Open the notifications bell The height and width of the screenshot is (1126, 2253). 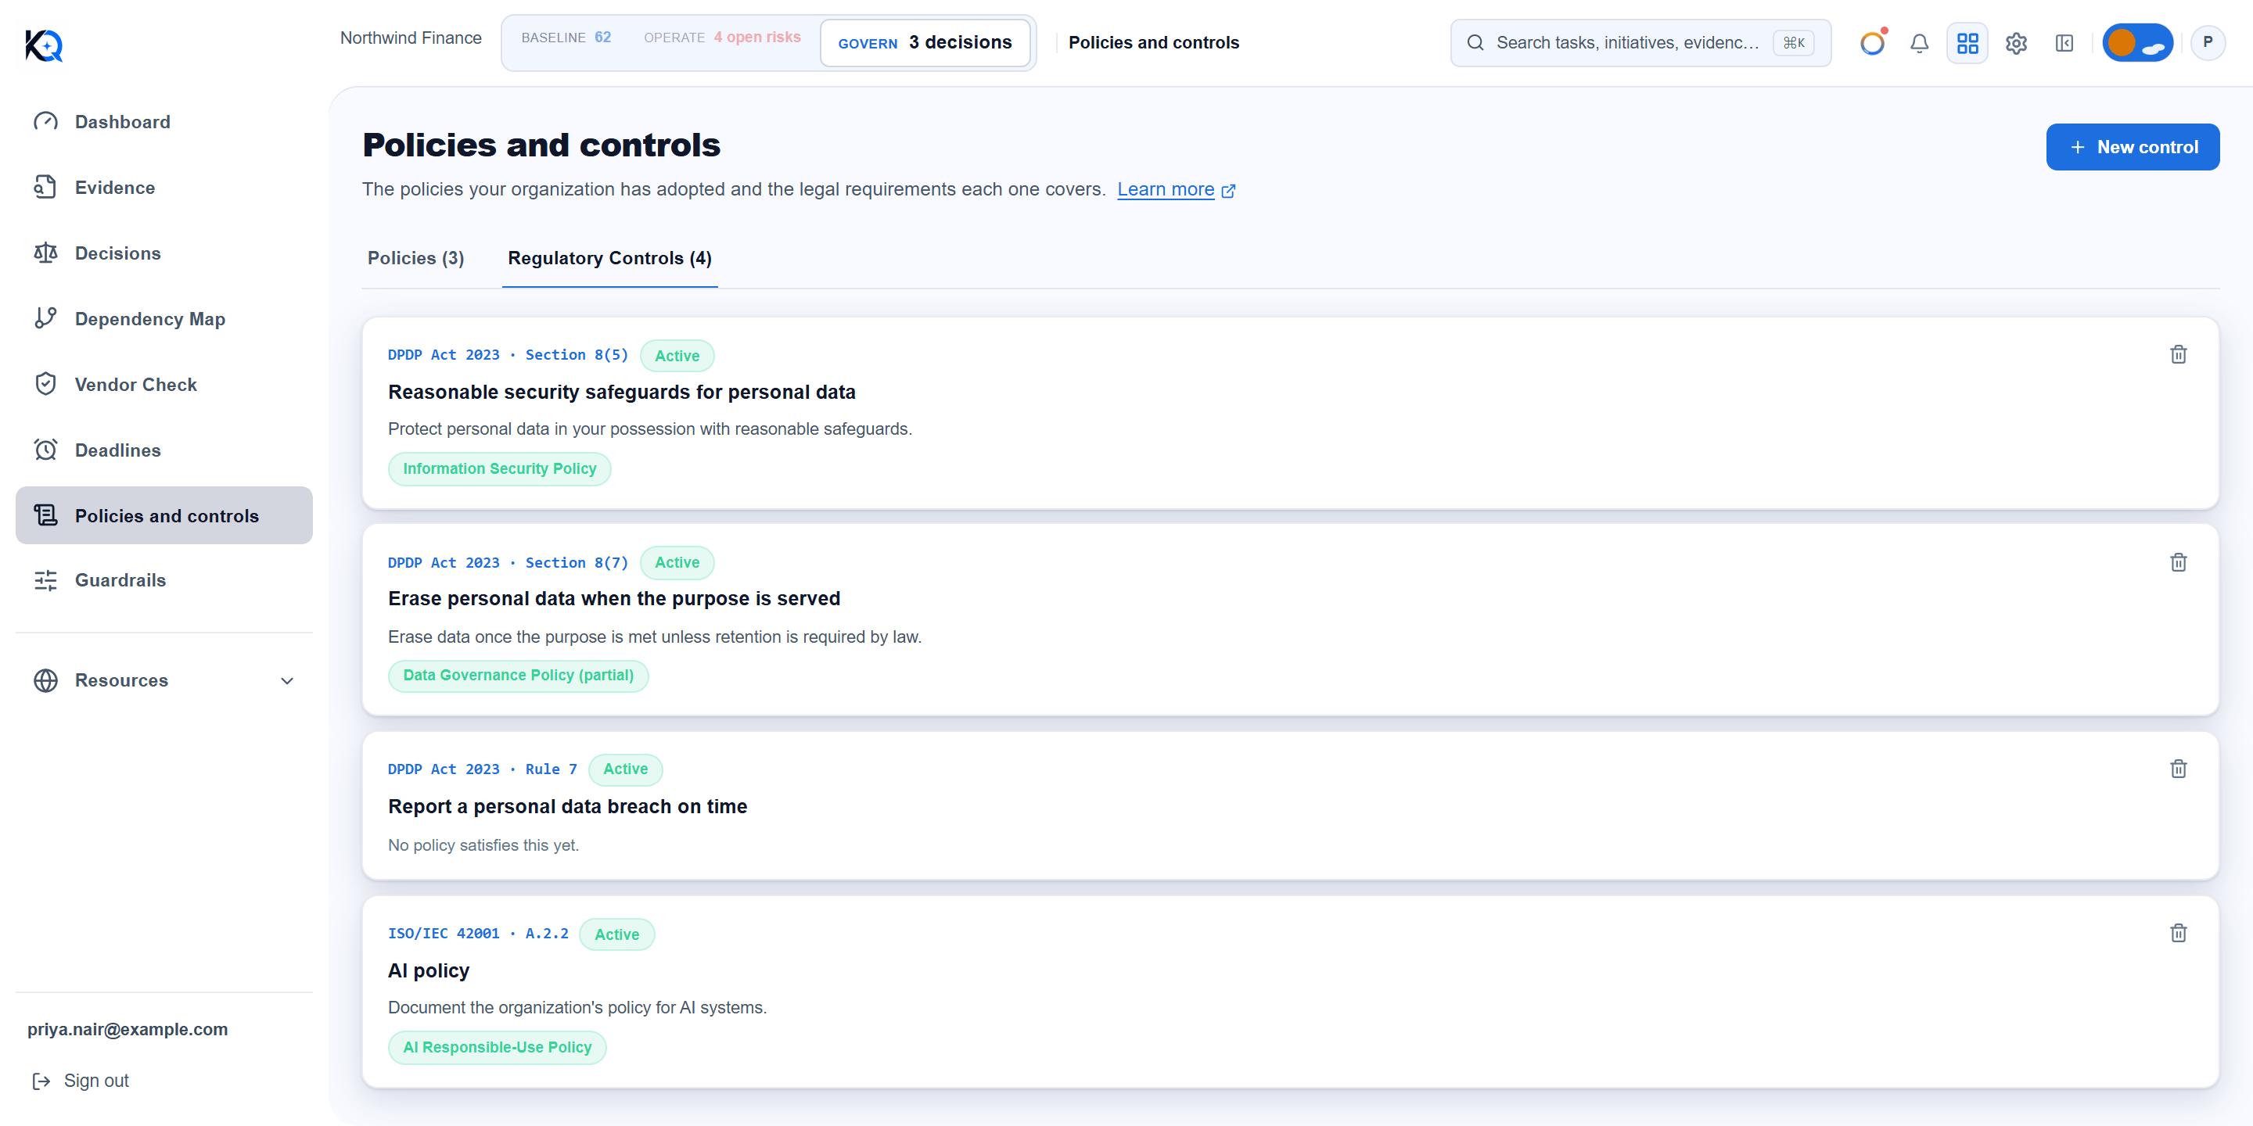click(x=1919, y=43)
